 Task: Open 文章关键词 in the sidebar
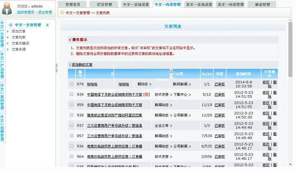pos(20,43)
